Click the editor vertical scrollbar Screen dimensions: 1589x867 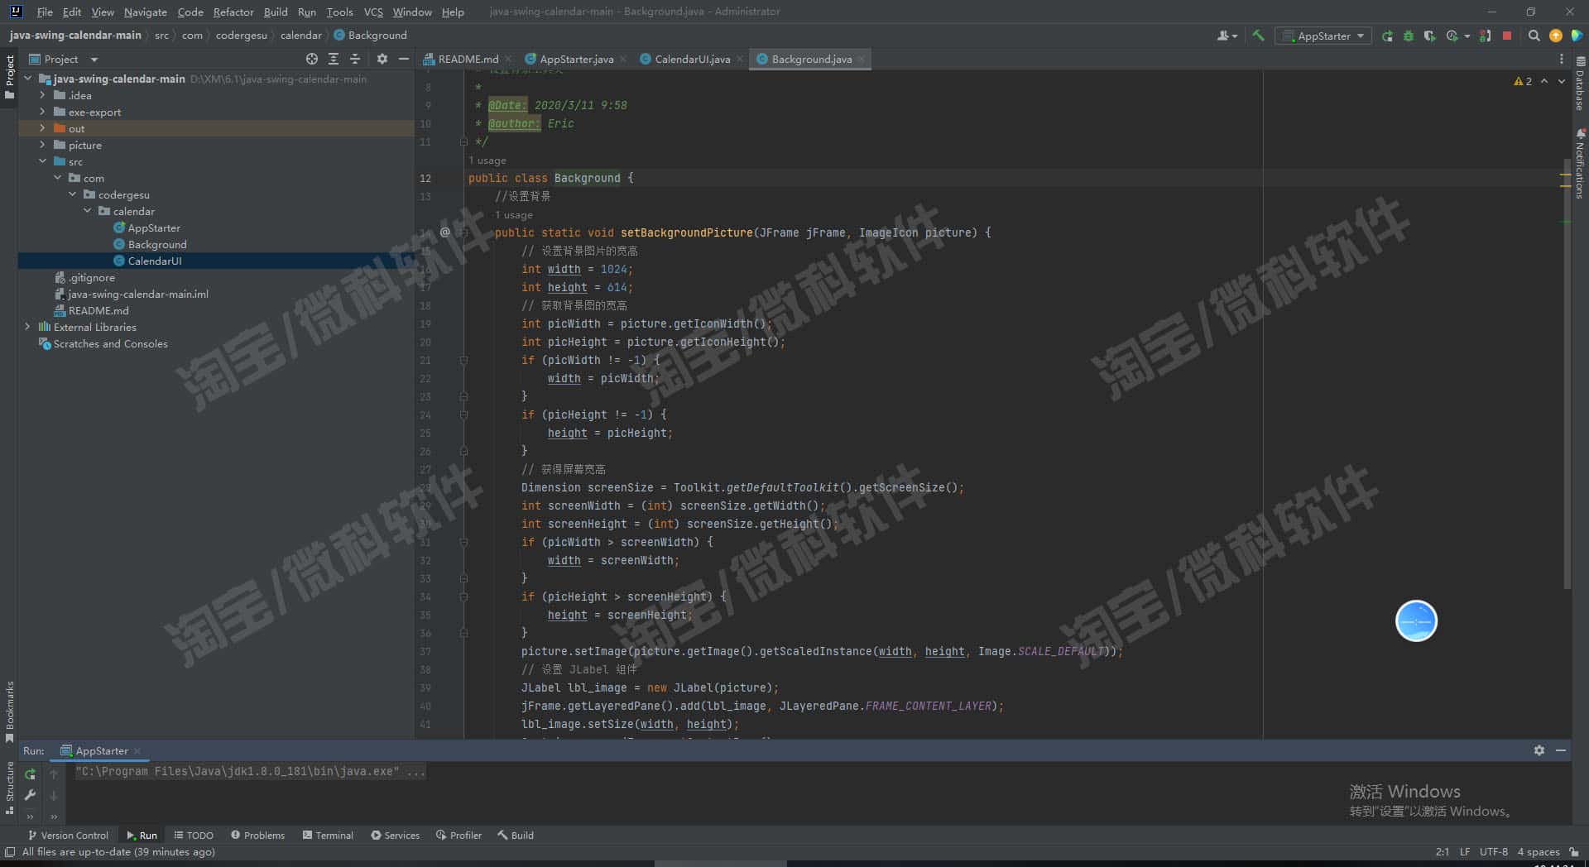(1567, 372)
